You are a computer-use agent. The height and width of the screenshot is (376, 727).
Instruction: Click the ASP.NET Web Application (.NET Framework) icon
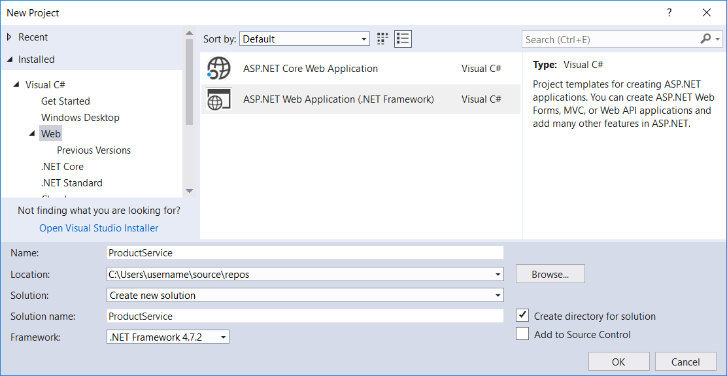click(x=218, y=99)
